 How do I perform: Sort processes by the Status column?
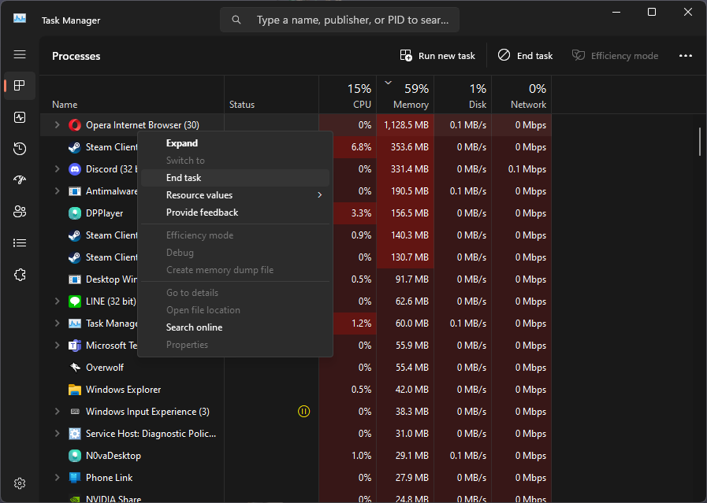click(271, 95)
